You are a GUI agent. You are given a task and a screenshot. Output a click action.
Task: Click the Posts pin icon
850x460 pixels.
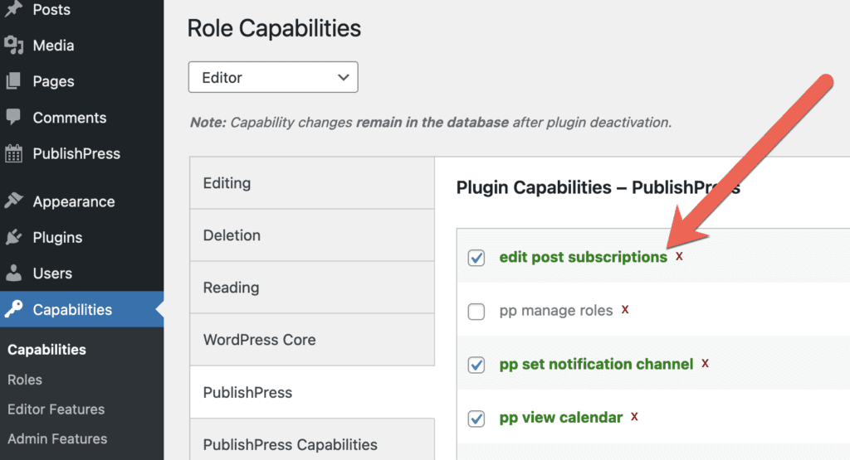coord(13,8)
